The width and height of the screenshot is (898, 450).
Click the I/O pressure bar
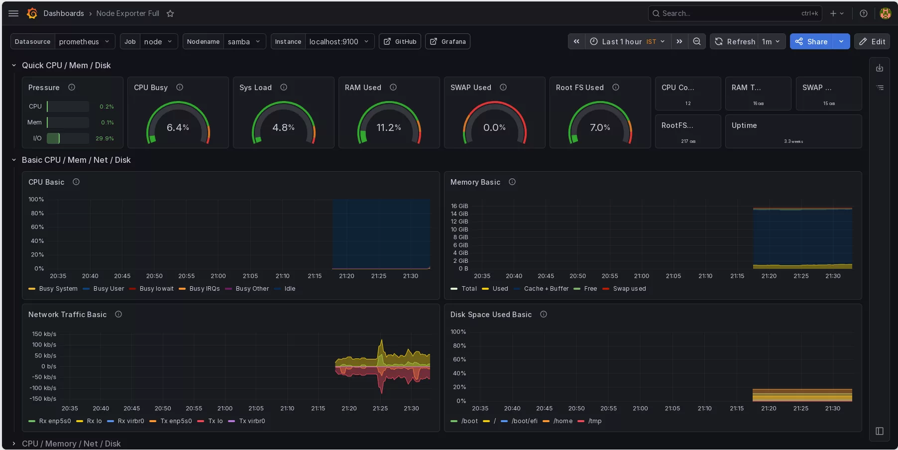(68, 138)
